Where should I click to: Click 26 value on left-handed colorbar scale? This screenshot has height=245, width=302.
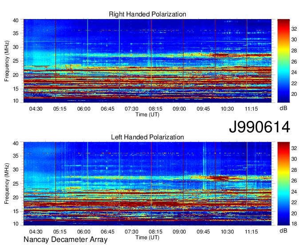click(294, 181)
